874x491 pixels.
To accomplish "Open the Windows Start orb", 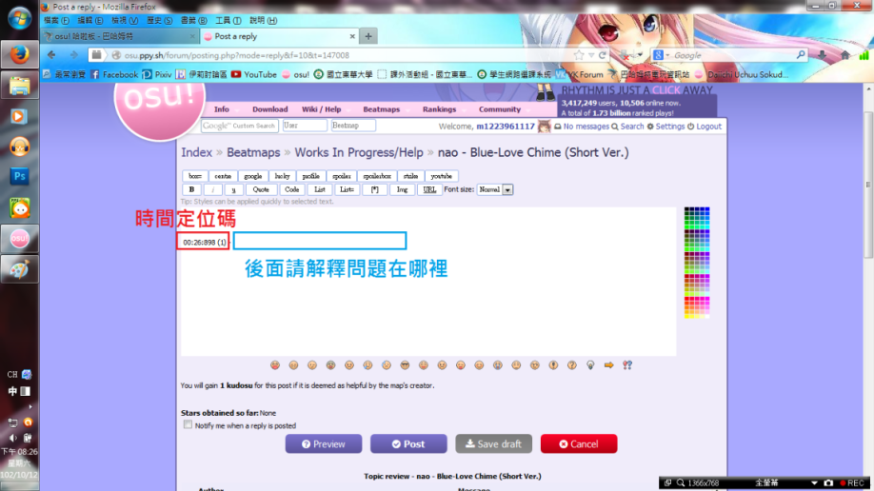I will [19, 18].
